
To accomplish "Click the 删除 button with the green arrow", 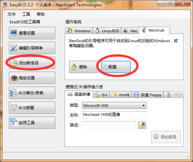I will (x=84, y=67).
